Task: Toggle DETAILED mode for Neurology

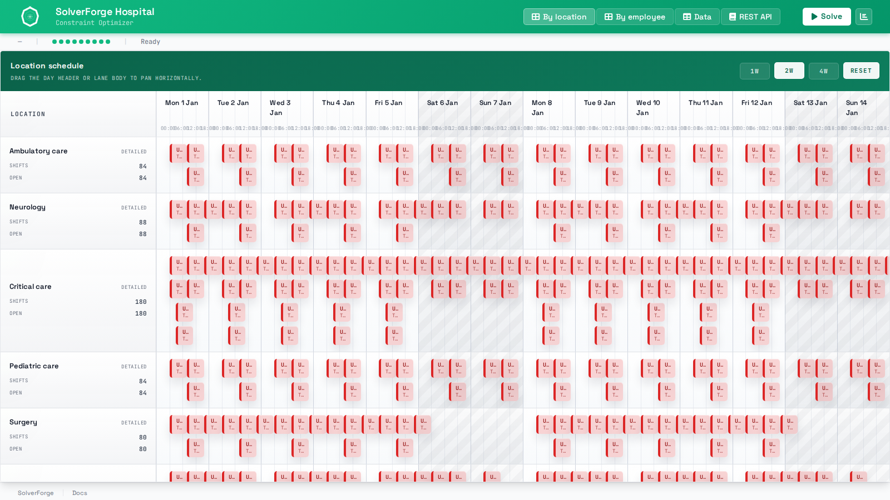Action: 134,208
